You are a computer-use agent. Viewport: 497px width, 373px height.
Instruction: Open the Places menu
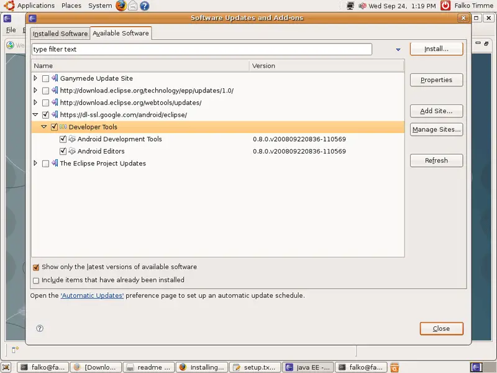coord(71,6)
